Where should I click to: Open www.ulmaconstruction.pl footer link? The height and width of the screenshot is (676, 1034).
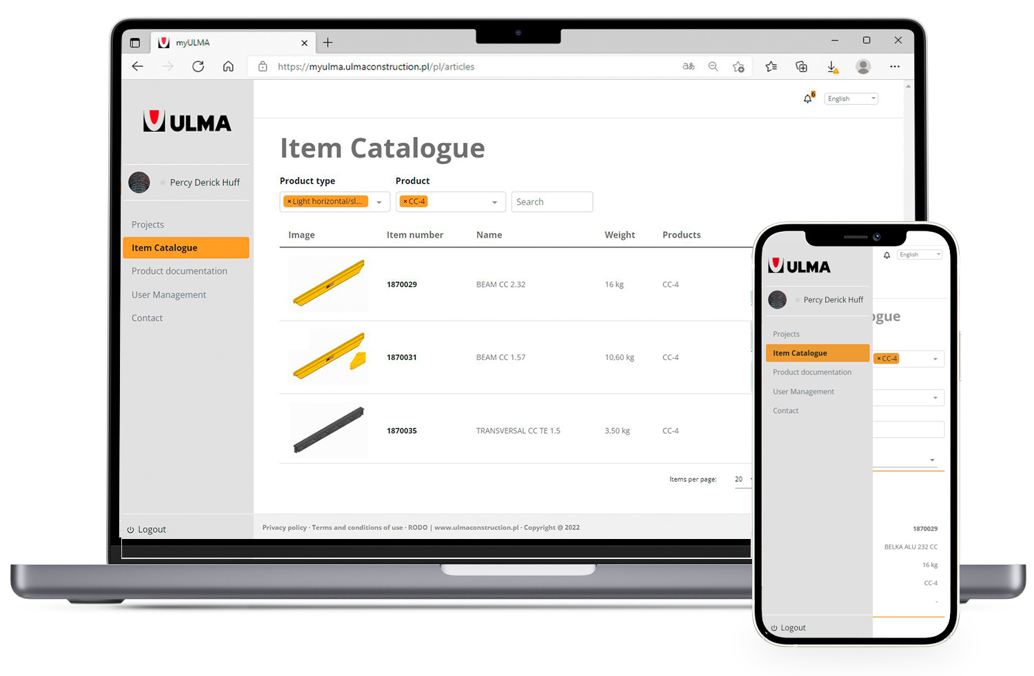point(476,527)
